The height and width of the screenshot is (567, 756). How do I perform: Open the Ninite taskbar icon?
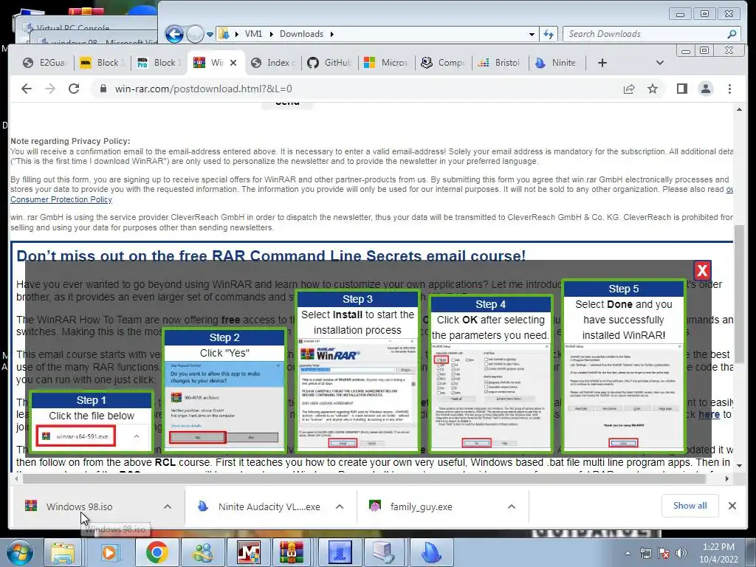pos(432,552)
